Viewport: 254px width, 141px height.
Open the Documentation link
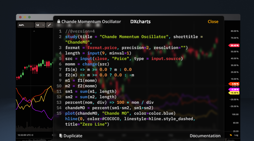point(205,136)
